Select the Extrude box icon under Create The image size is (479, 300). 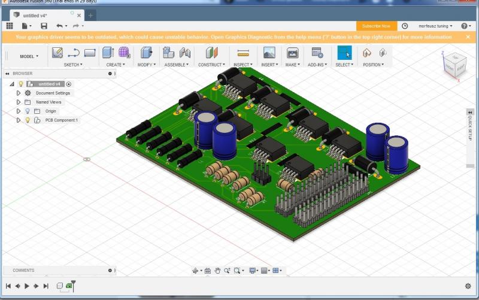click(108, 53)
